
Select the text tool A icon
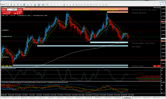click(70, 5)
